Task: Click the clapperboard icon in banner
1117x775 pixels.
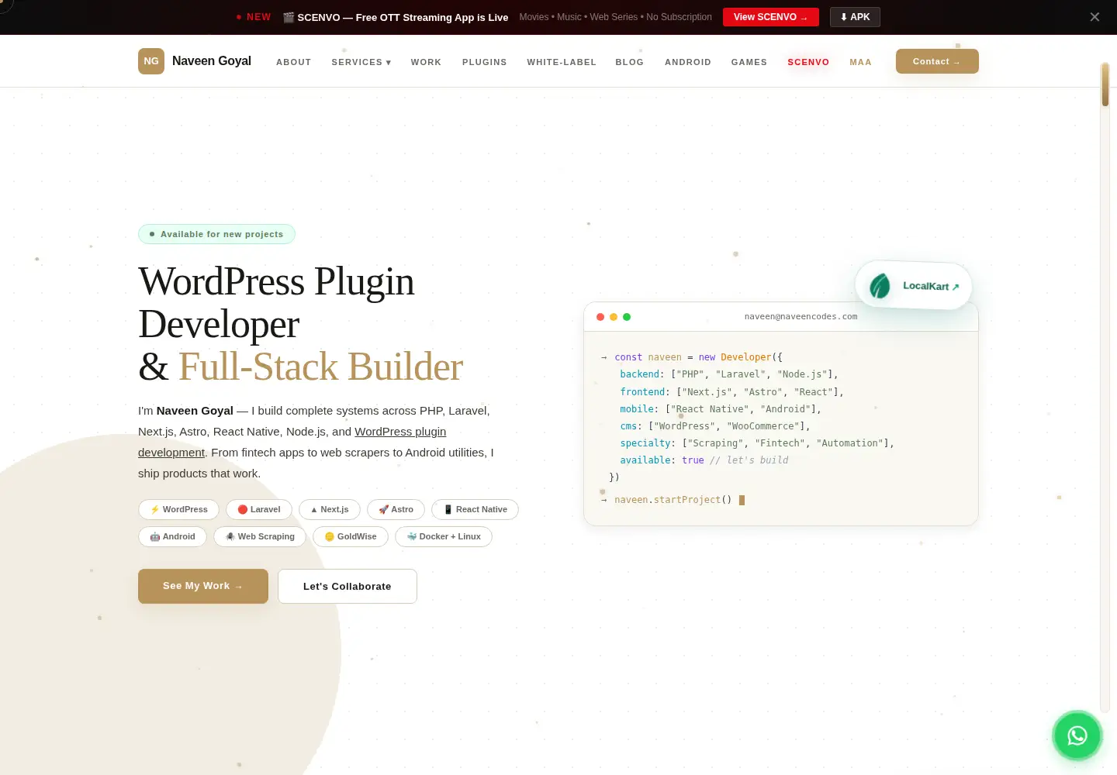Action: click(x=289, y=17)
